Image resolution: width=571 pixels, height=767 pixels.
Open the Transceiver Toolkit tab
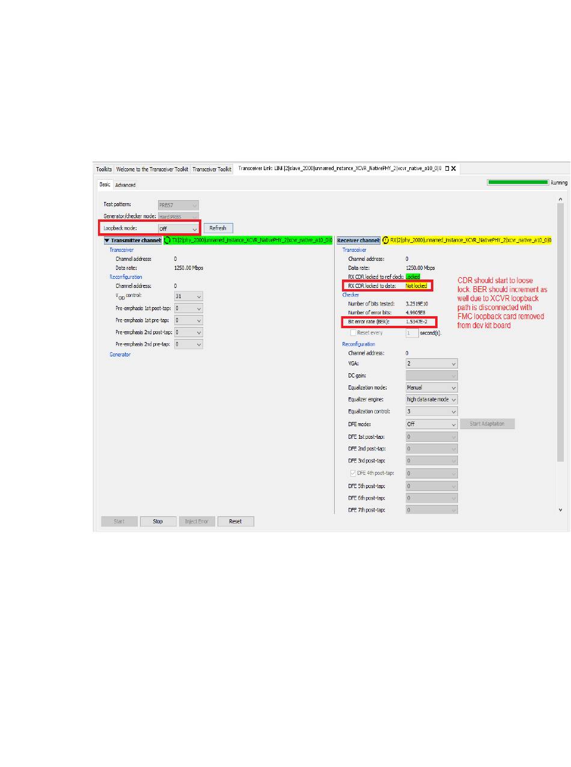coord(212,170)
